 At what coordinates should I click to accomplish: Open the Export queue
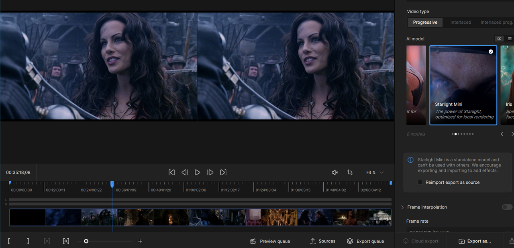tap(365, 241)
